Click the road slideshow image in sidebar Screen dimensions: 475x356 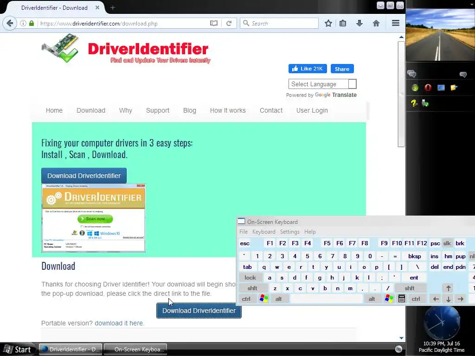point(441,35)
